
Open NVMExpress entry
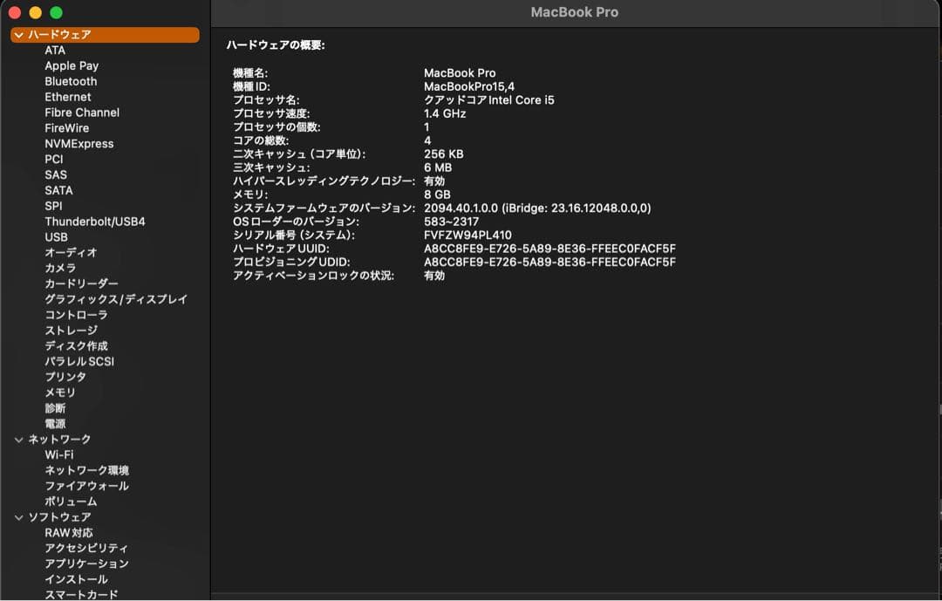(78, 144)
